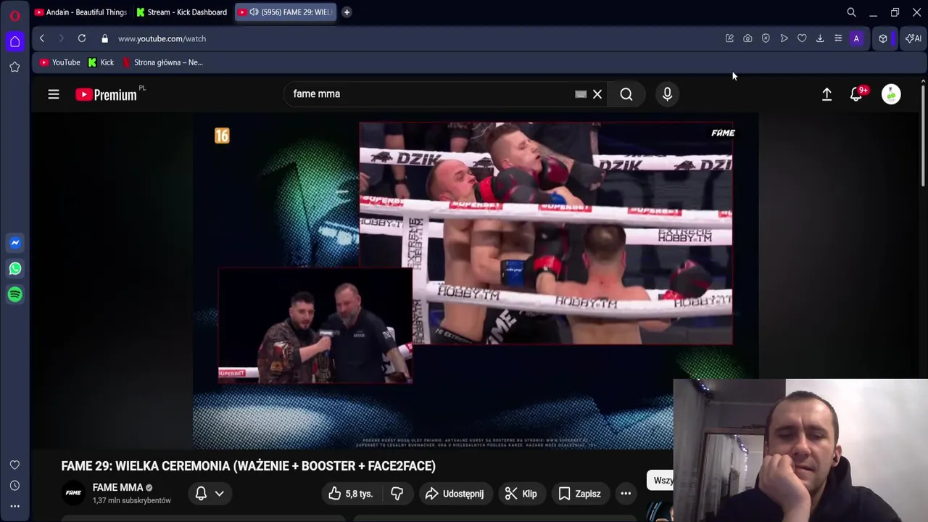The height and width of the screenshot is (522, 928).
Task: View site security lock info
Action: [x=104, y=38]
